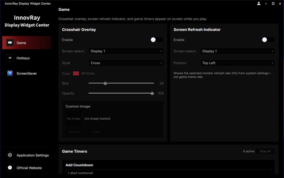
Task: Click the Opacity value 100
Action: pyautogui.click(x=161, y=93)
